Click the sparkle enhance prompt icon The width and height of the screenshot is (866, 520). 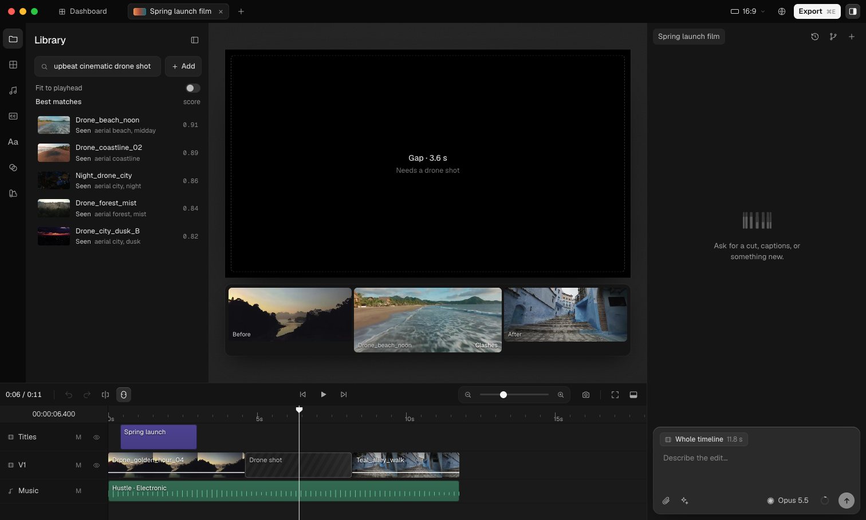tap(684, 501)
